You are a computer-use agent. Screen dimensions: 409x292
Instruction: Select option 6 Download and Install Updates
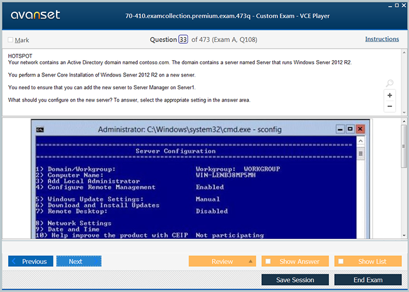tap(98, 205)
